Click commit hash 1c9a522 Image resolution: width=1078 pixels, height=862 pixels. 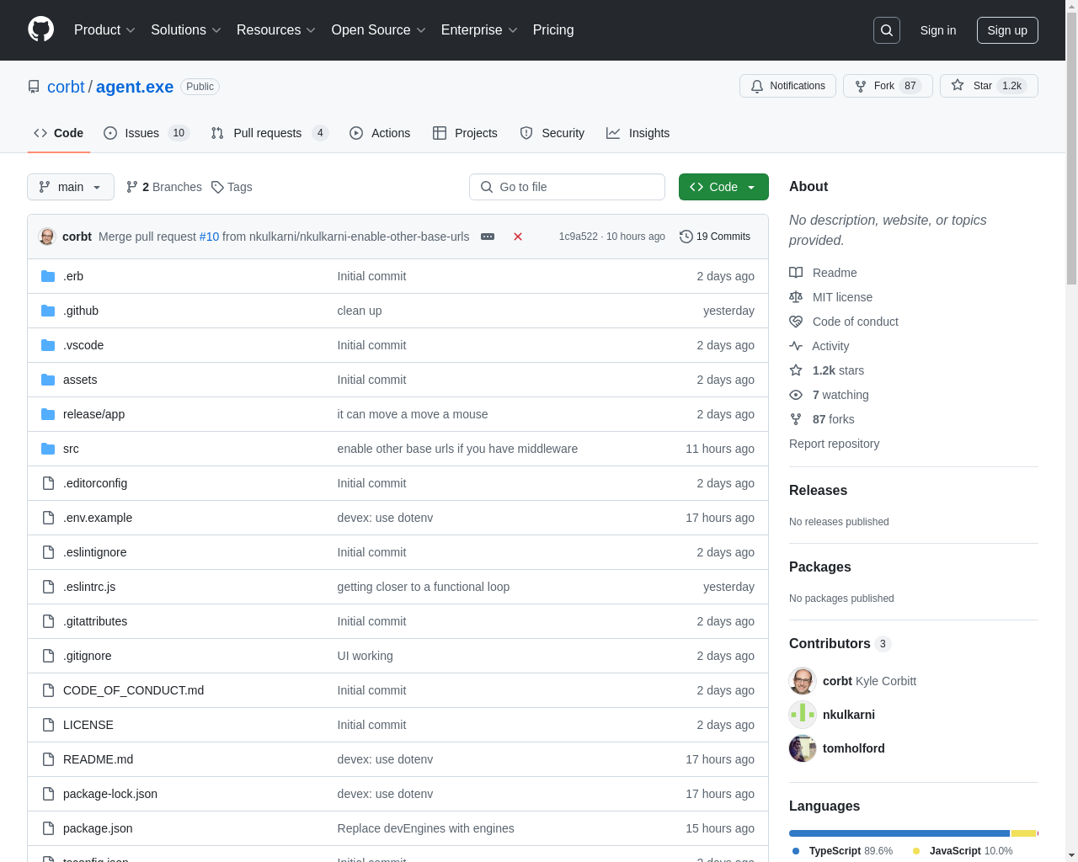point(578,237)
